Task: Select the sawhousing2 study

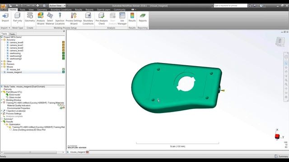Action: click(x=16, y=56)
